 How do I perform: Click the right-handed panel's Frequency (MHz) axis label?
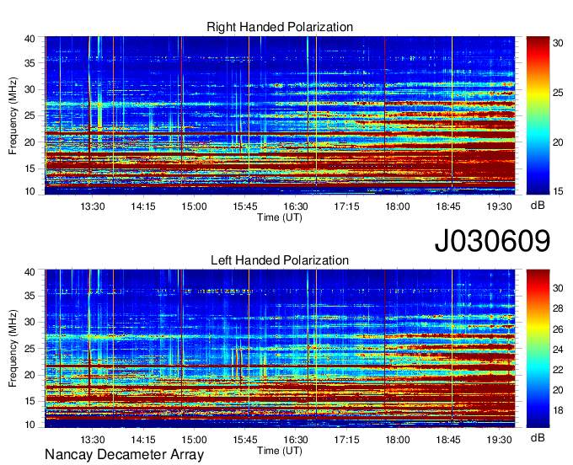point(13,115)
